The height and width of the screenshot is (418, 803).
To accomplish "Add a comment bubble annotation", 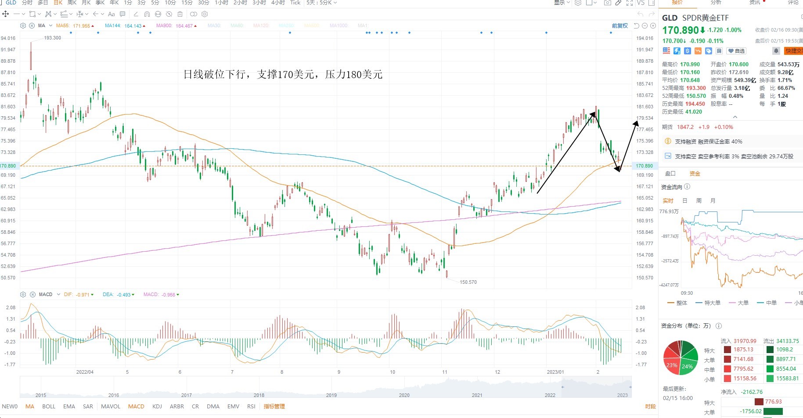I will (x=122, y=14).
